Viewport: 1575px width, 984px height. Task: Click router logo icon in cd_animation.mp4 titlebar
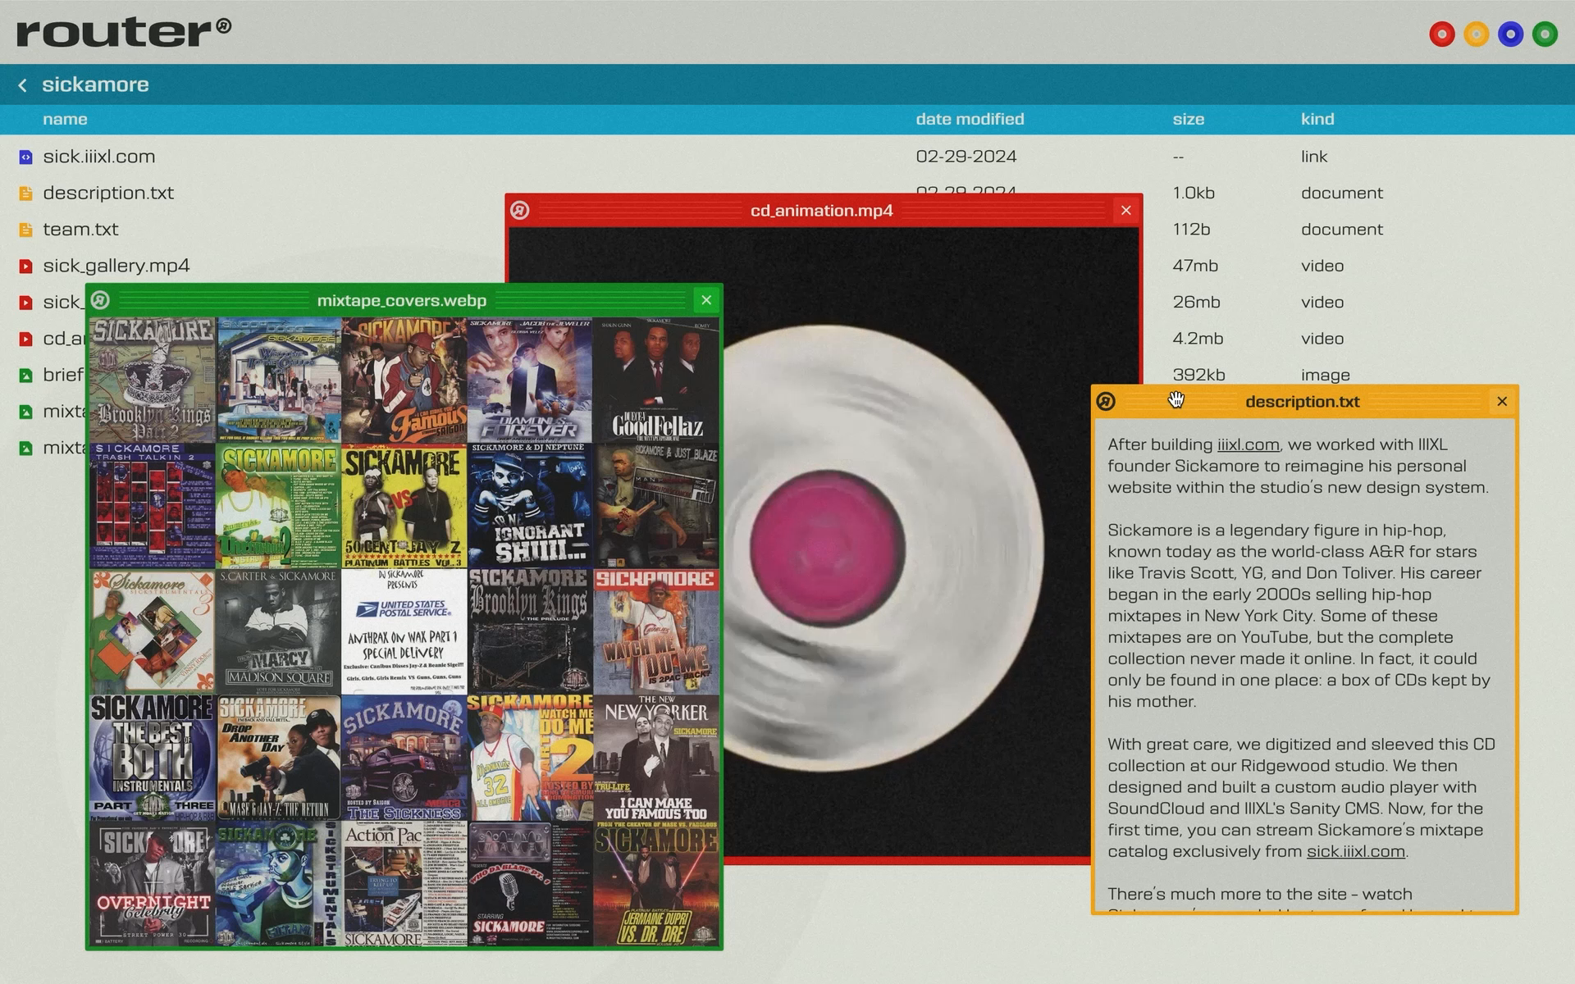tap(520, 211)
